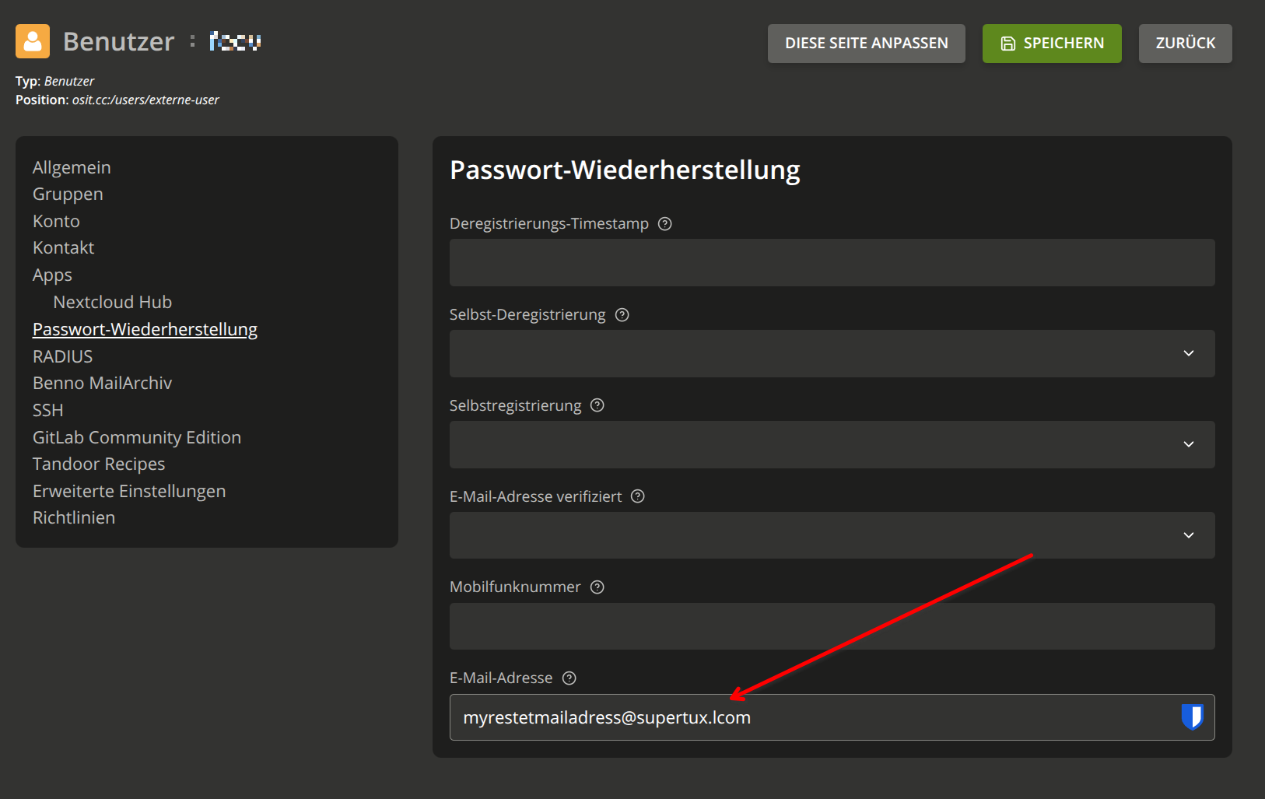Click position path osit.cc:/users/externe-user
The height and width of the screenshot is (799, 1265).
(x=145, y=100)
